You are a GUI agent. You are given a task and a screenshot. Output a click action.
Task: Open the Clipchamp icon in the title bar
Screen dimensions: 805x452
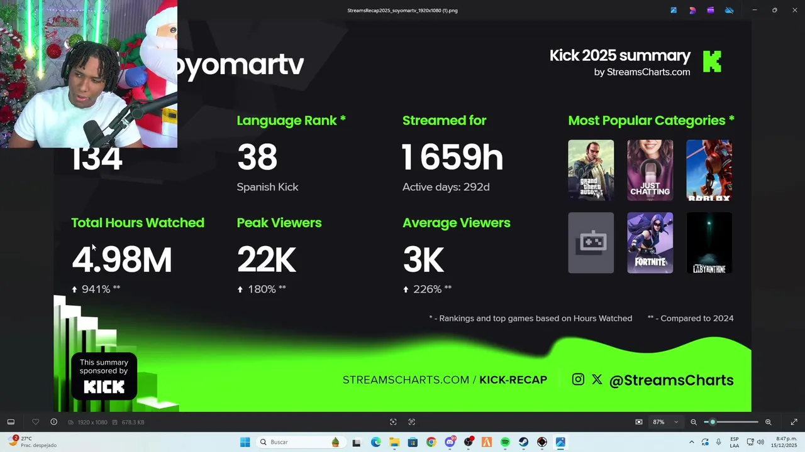click(711, 10)
